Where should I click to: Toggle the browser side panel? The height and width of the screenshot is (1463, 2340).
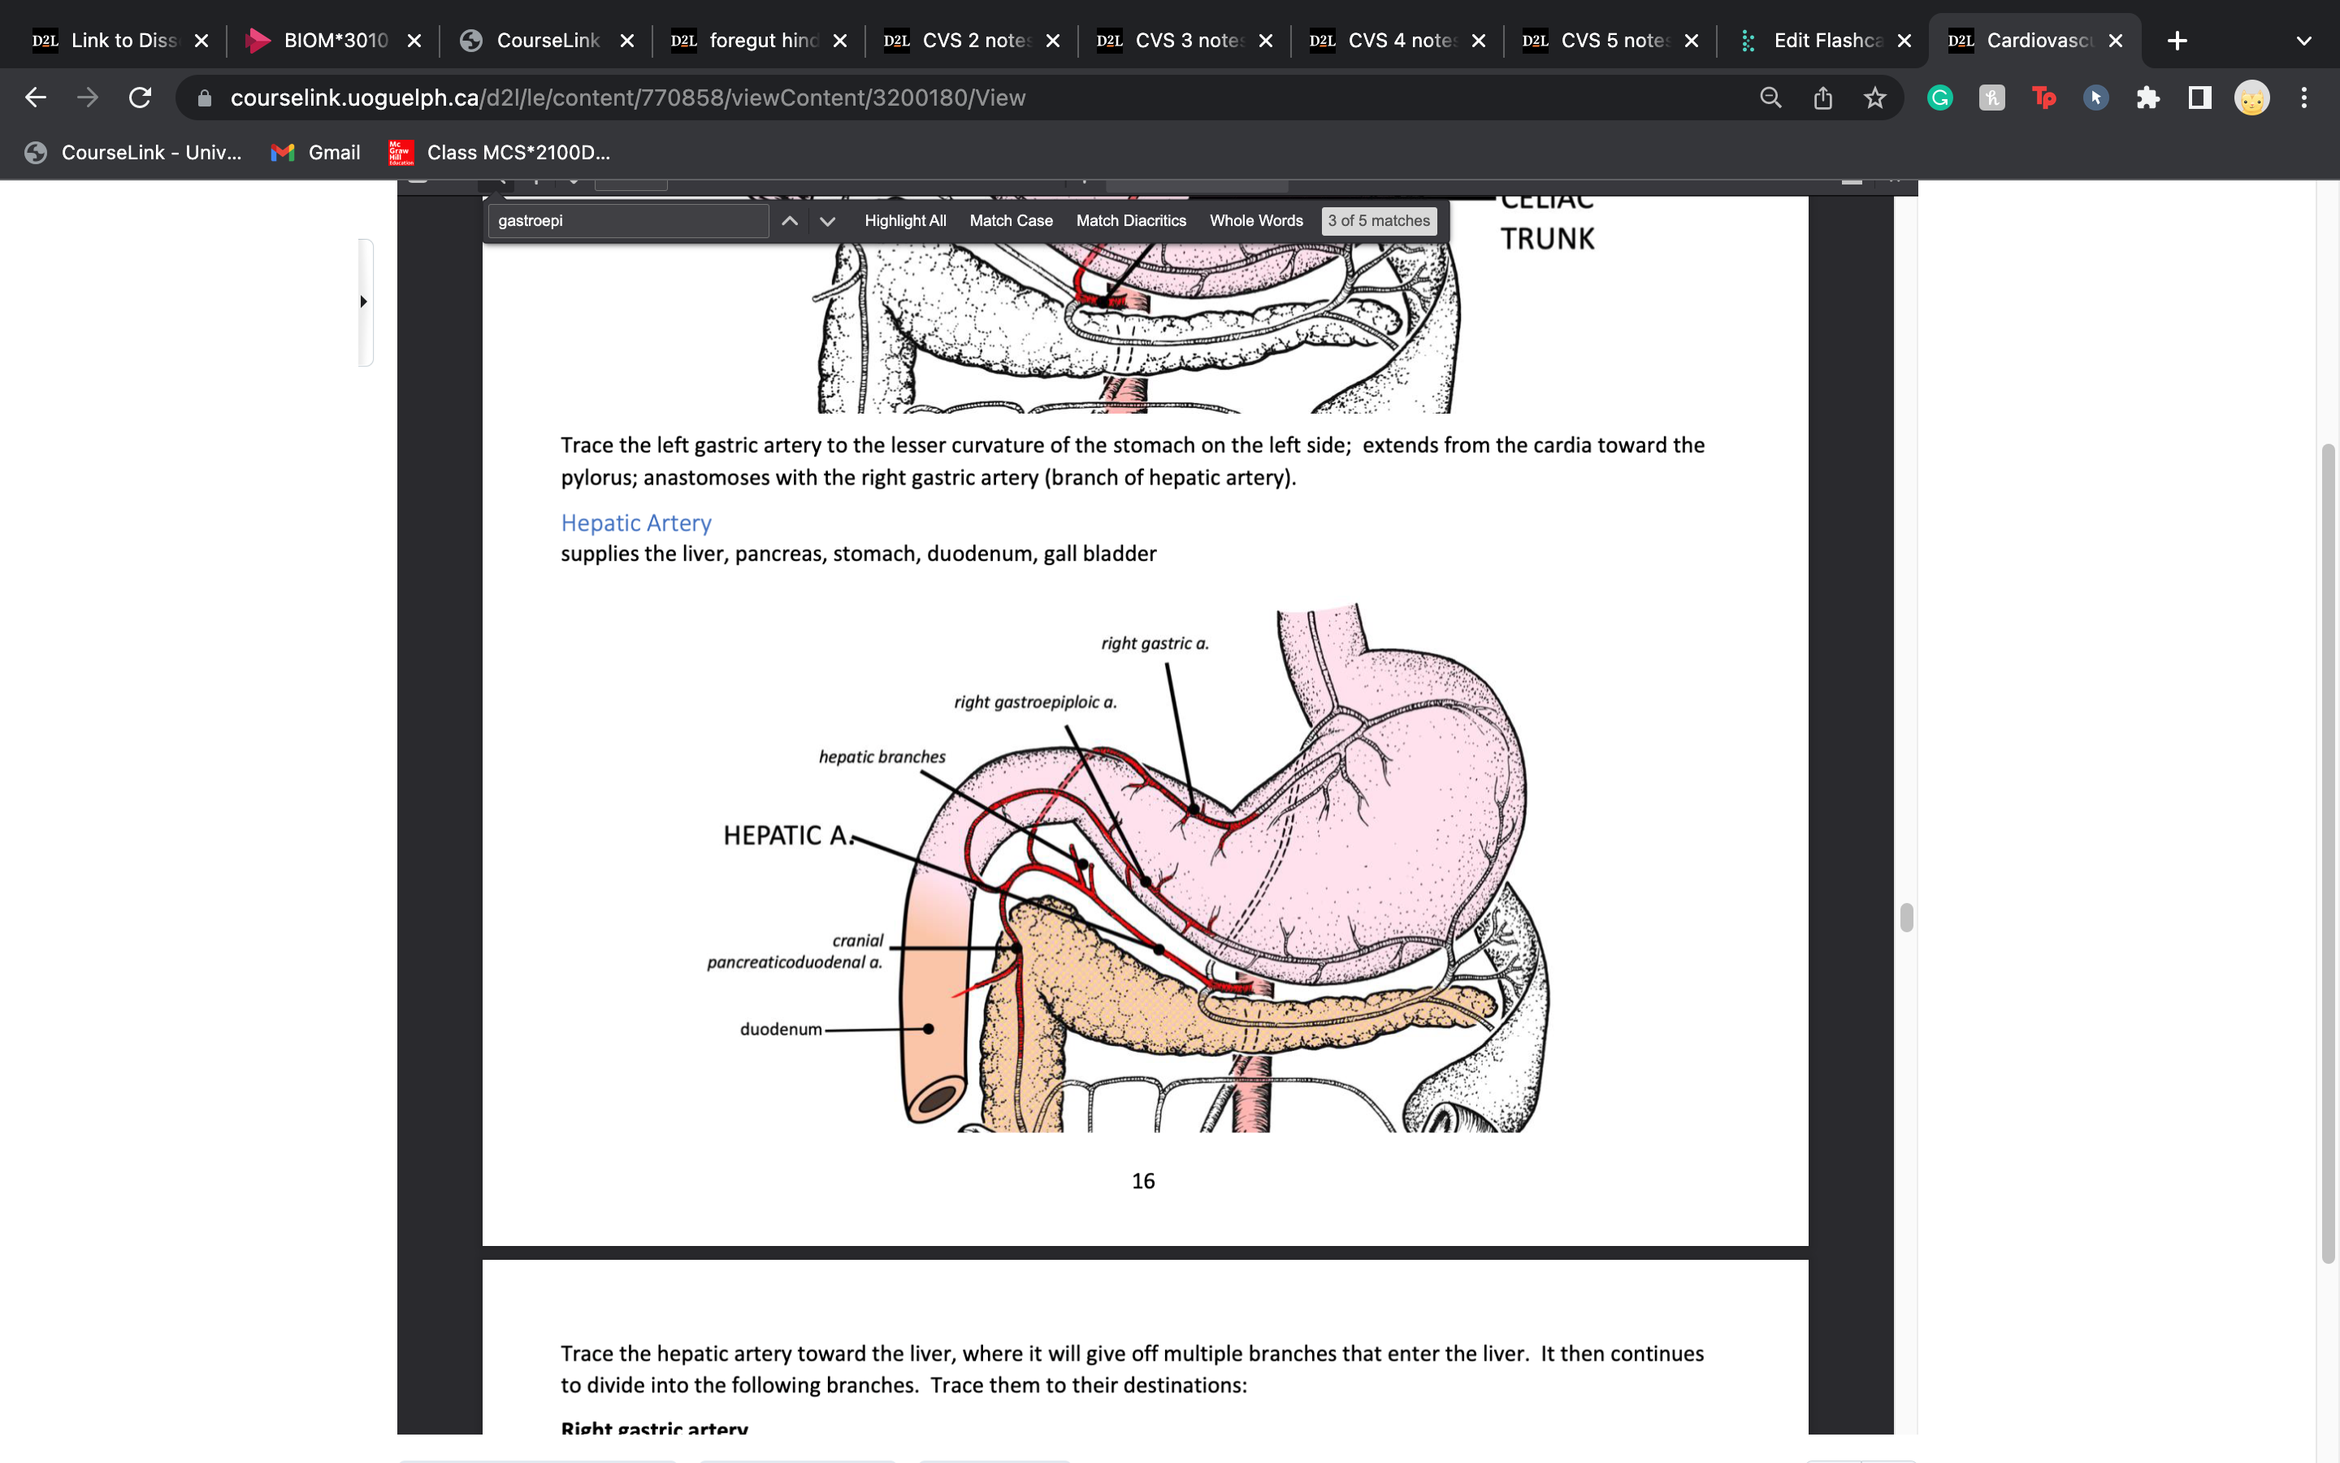point(2199,98)
